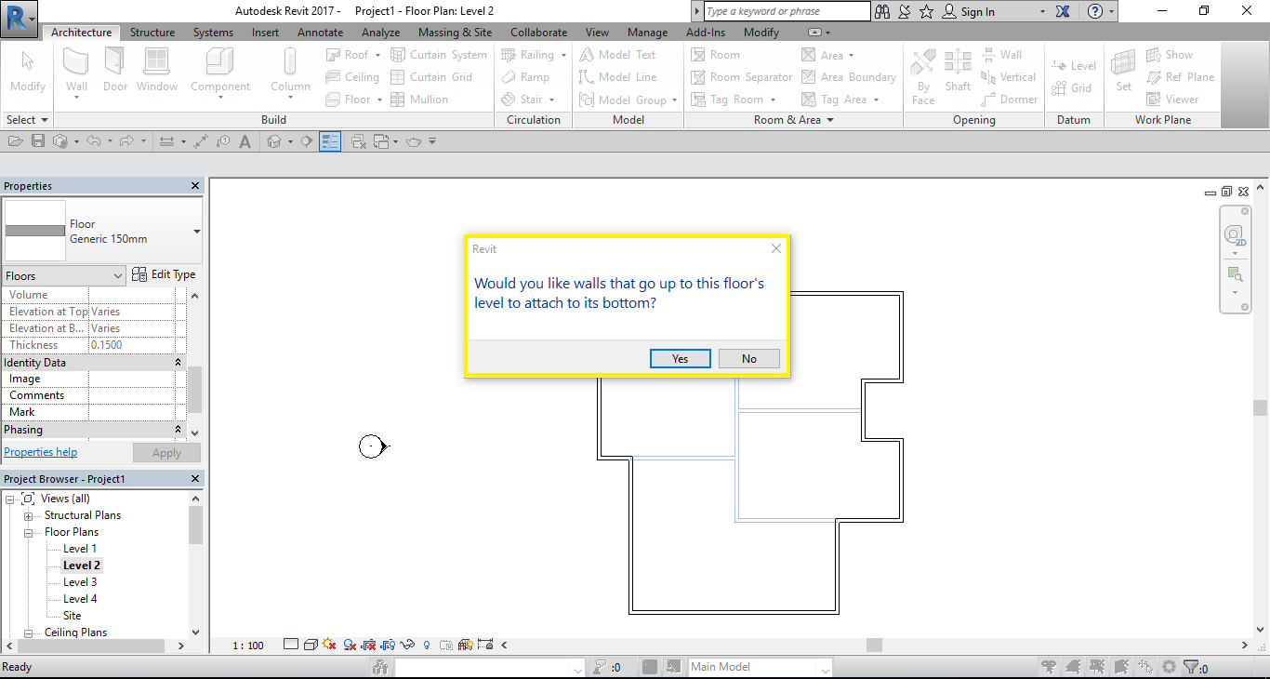Click the Set work plane tool
1270x679 pixels.
click(x=1124, y=71)
